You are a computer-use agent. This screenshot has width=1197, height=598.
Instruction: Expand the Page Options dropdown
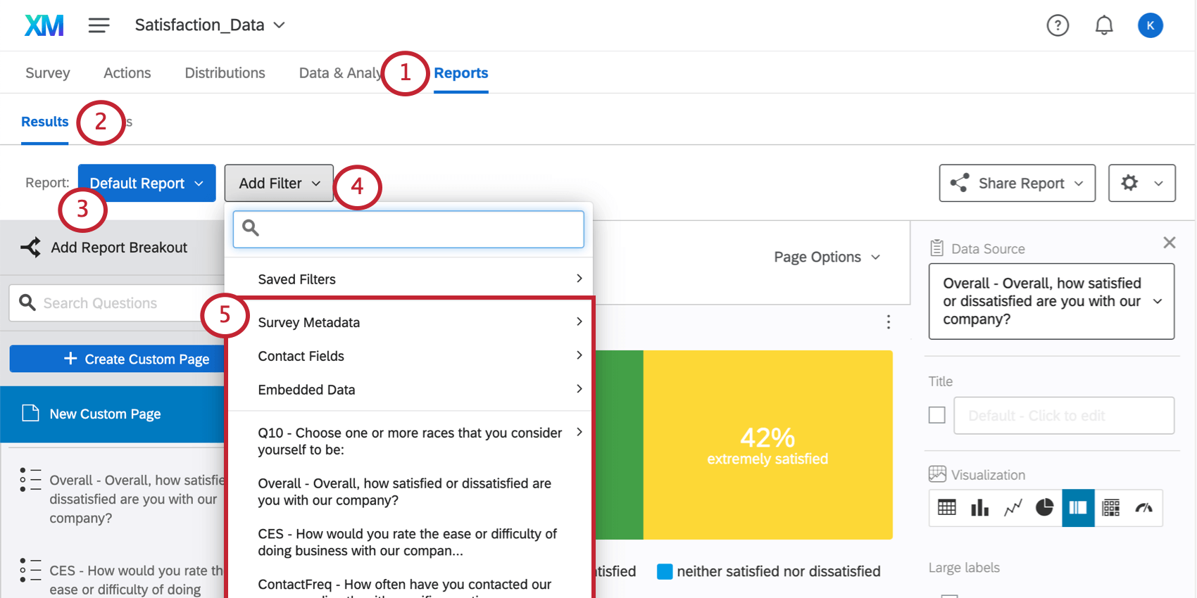pos(827,257)
